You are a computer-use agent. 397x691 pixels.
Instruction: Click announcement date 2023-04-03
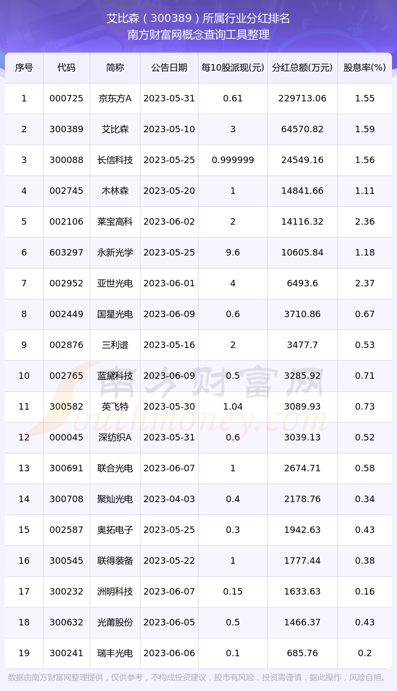click(169, 499)
